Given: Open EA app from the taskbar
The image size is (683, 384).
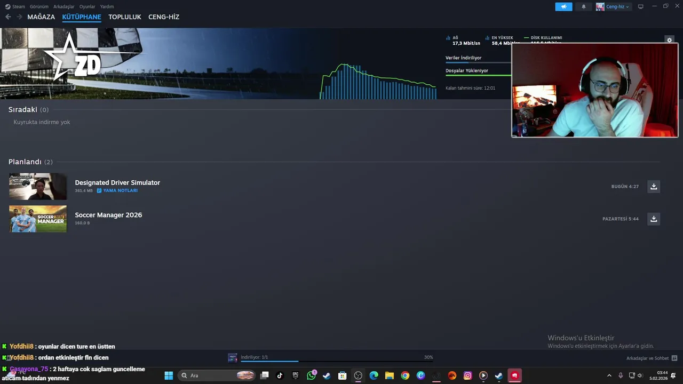Looking at the screenshot, I should point(452,375).
